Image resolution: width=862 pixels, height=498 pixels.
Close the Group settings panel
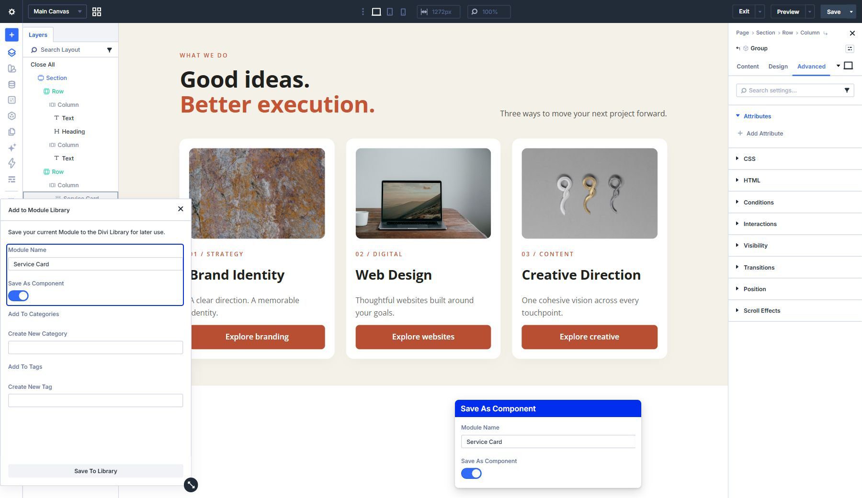click(x=852, y=33)
